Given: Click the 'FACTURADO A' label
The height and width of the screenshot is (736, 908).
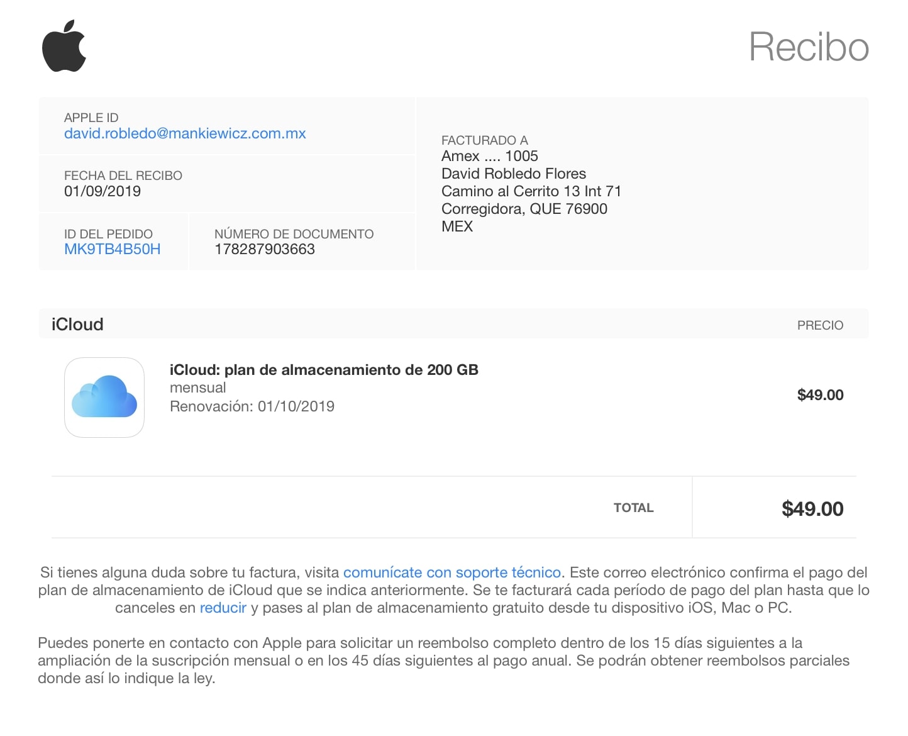Looking at the screenshot, I should coord(485,140).
